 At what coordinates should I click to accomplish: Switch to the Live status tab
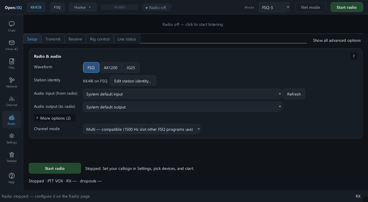point(127,39)
